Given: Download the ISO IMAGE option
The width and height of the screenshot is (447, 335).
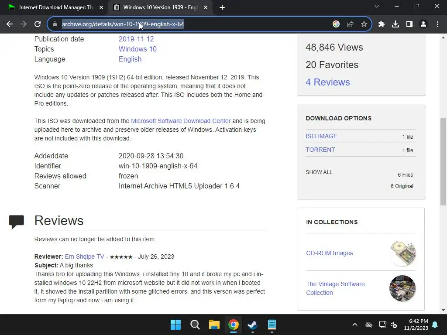Looking at the screenshot, I should click(x=322, y=136).
